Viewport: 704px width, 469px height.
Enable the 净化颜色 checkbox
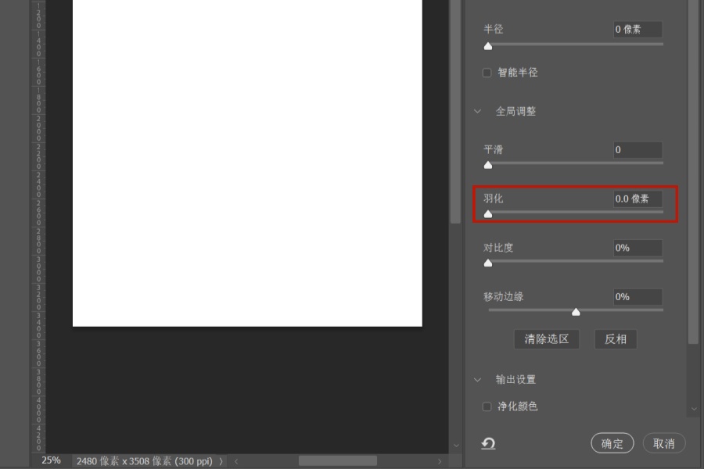pyautogui.click(x=487, y=406)
